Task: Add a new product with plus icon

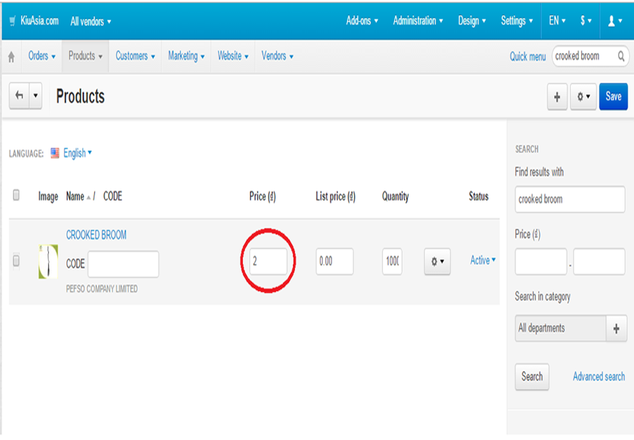Action: coord(557,96)
